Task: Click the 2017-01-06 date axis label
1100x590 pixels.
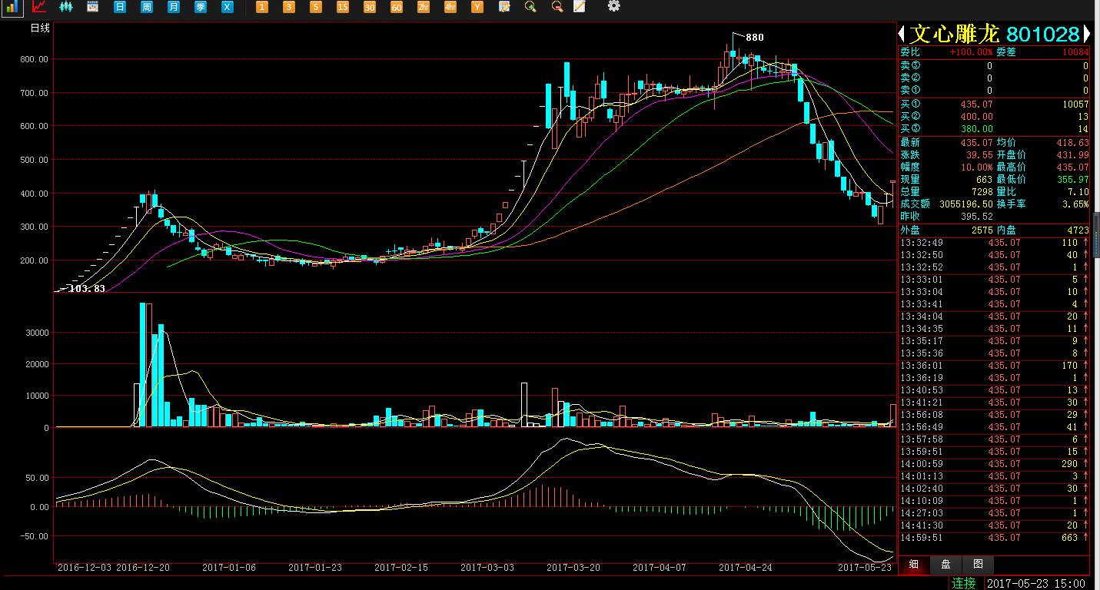Action: coord(229,567)
